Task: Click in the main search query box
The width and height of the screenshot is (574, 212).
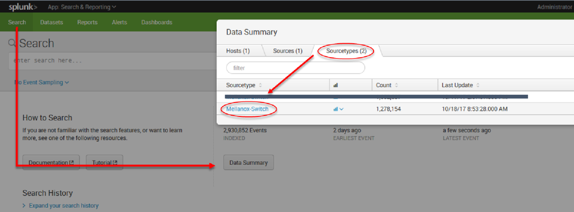Action: [112, 61]
